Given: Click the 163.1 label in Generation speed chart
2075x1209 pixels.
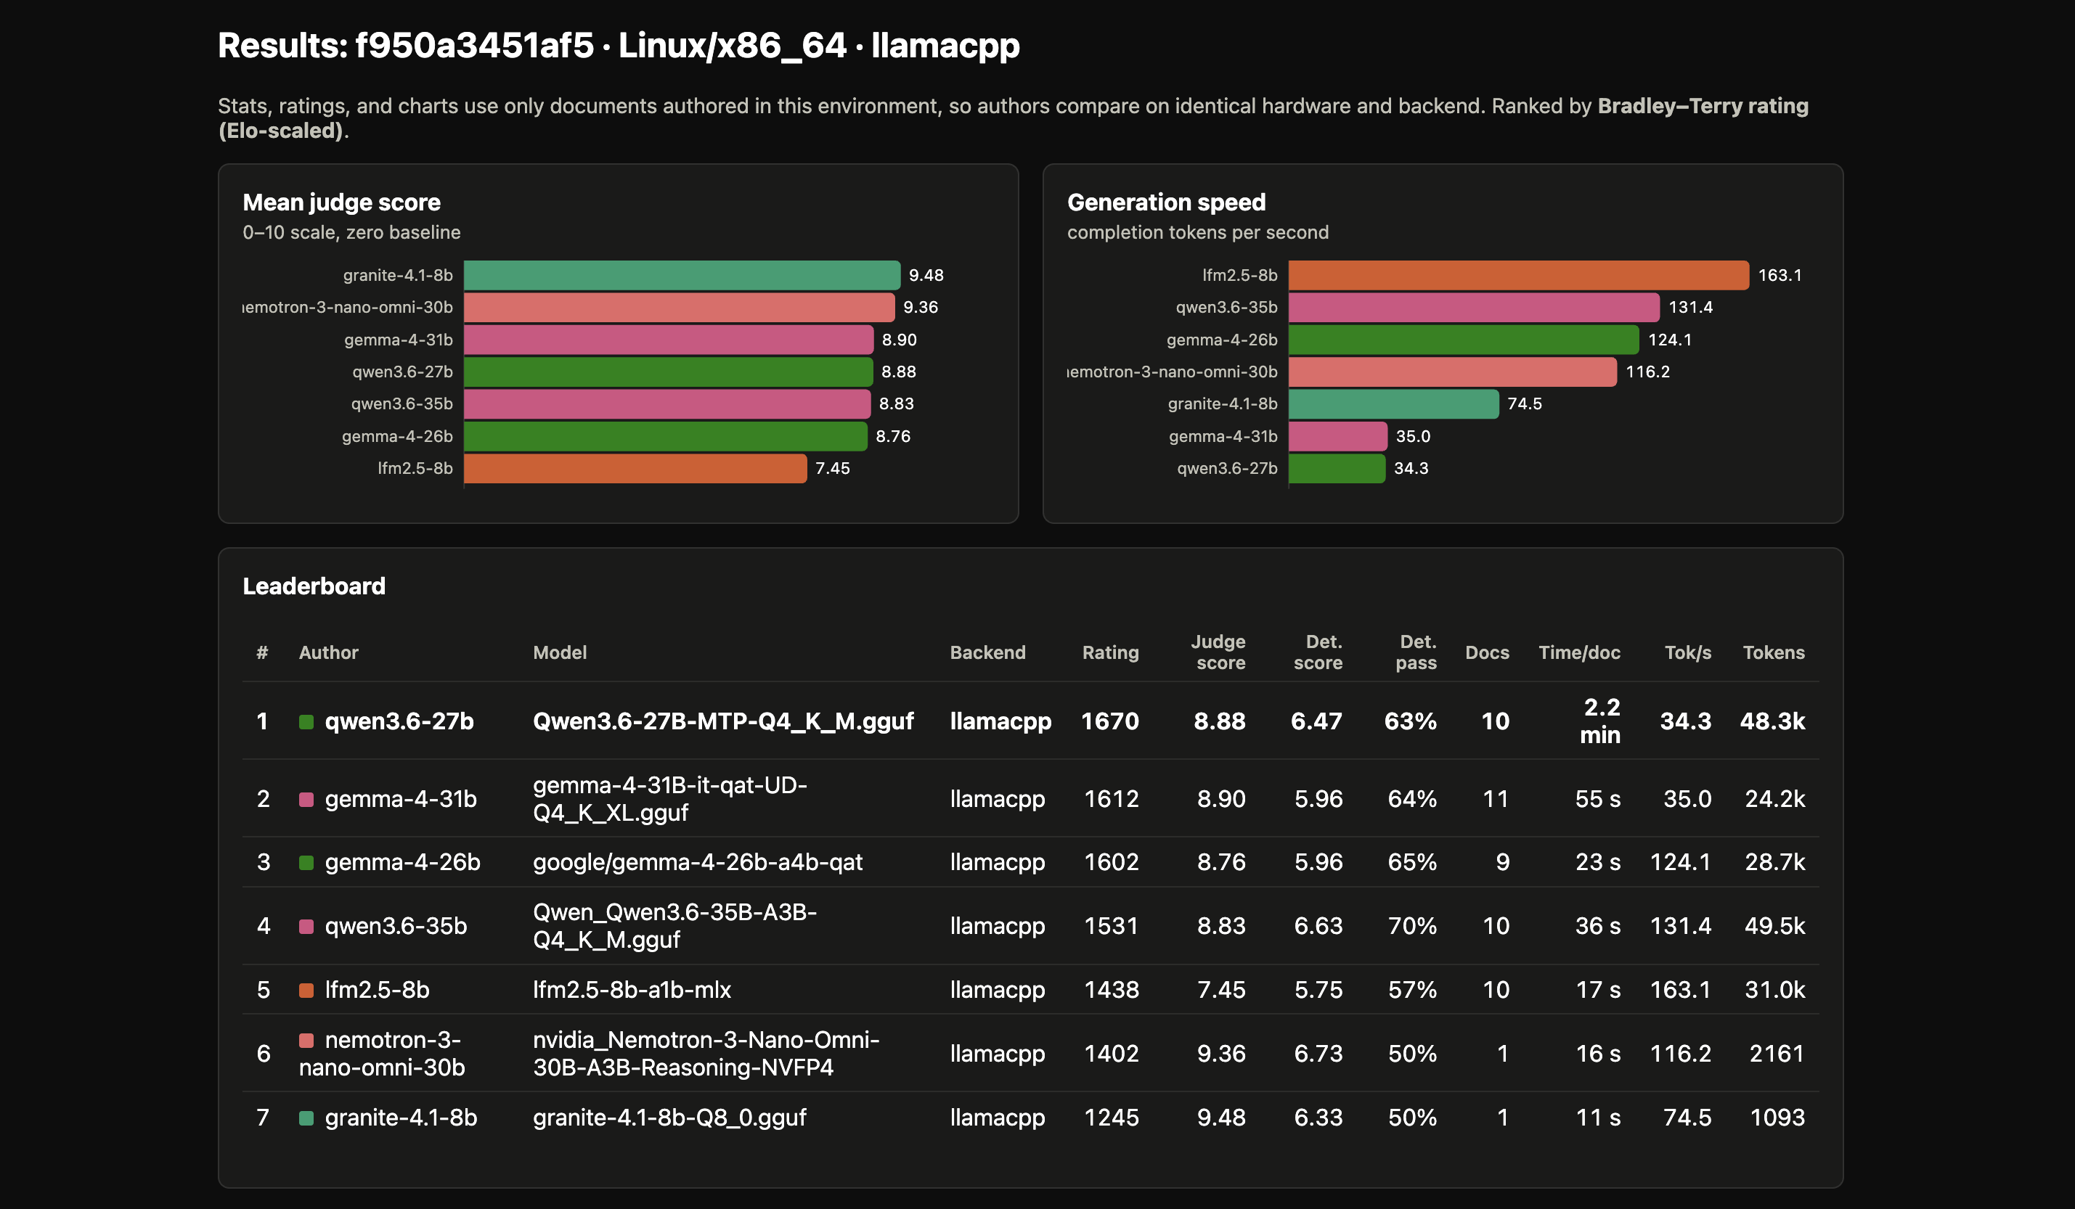Looking at the screenshot, I should click(1780, 275).
